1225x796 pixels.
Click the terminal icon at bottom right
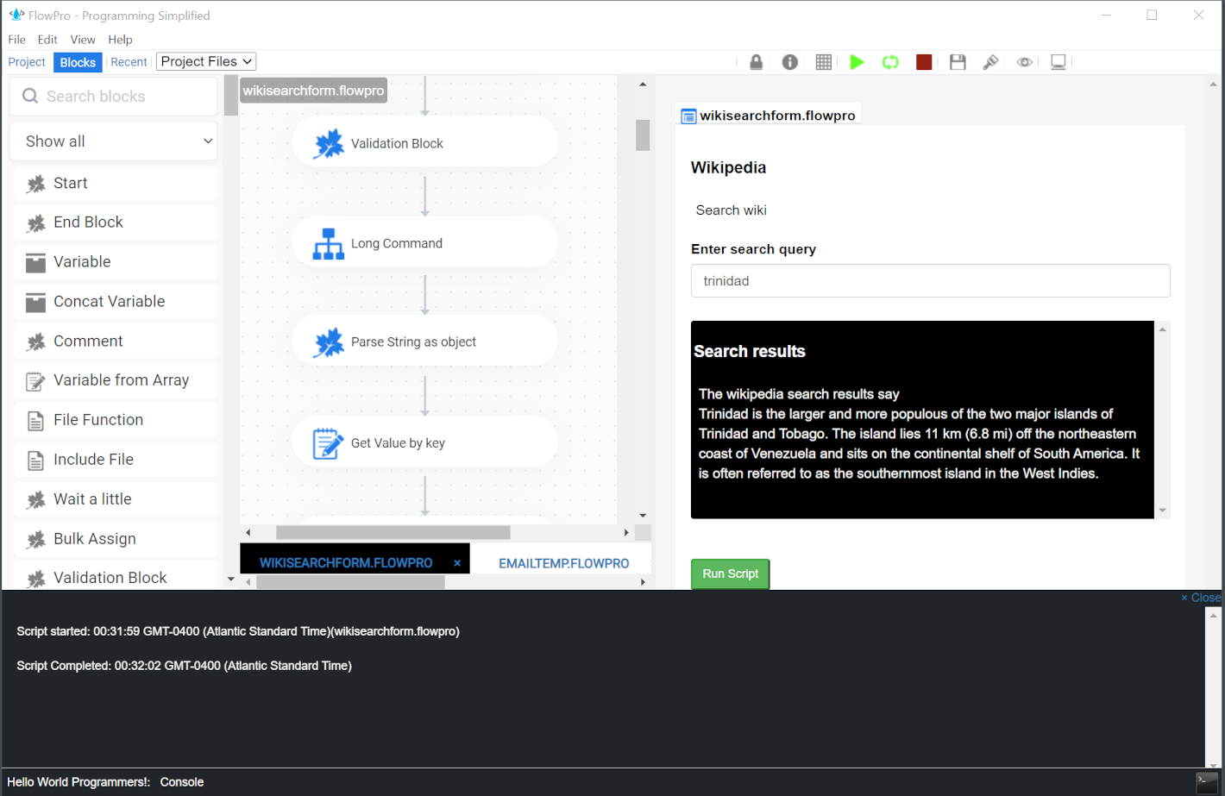[1207, 781]
